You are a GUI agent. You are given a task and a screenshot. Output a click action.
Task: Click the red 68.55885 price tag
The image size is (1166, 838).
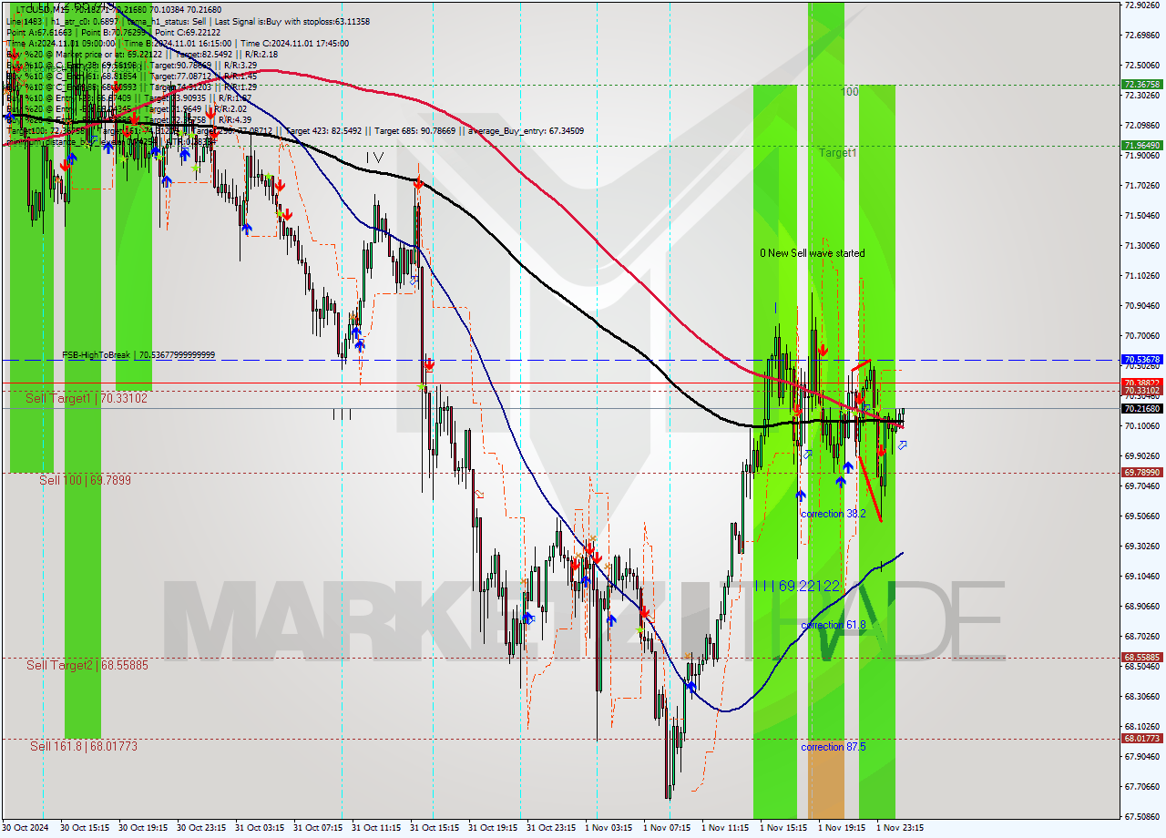[1142, 657]
